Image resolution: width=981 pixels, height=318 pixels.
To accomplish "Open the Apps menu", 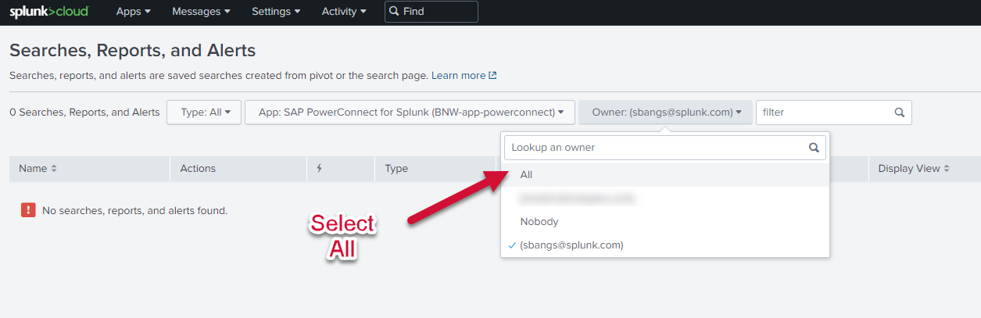I will click(x=133, y=12).
